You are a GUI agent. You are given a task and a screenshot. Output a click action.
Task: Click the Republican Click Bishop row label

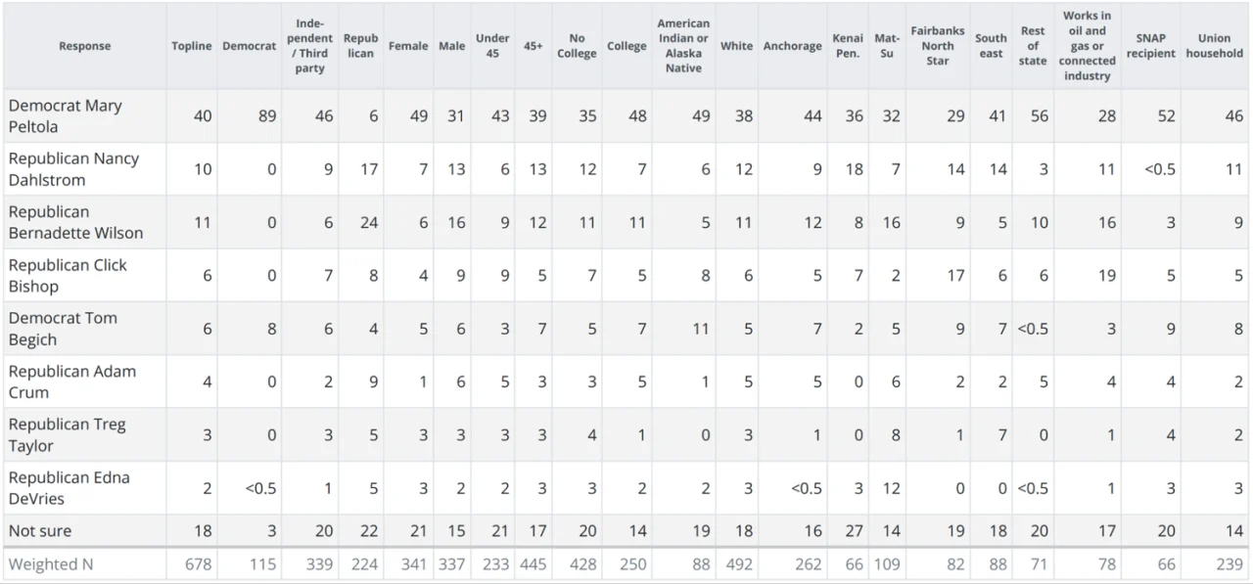68,275
